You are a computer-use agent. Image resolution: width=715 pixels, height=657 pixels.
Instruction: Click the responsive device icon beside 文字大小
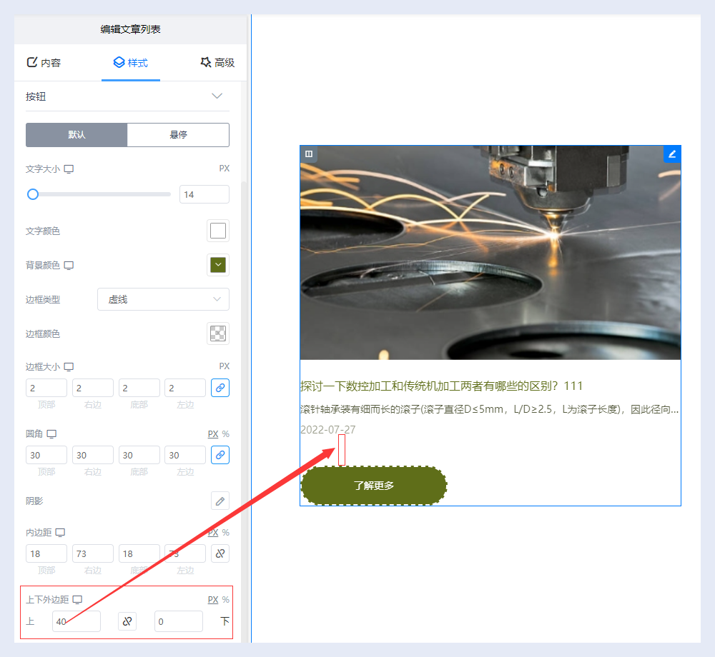(x=69, y=169)
